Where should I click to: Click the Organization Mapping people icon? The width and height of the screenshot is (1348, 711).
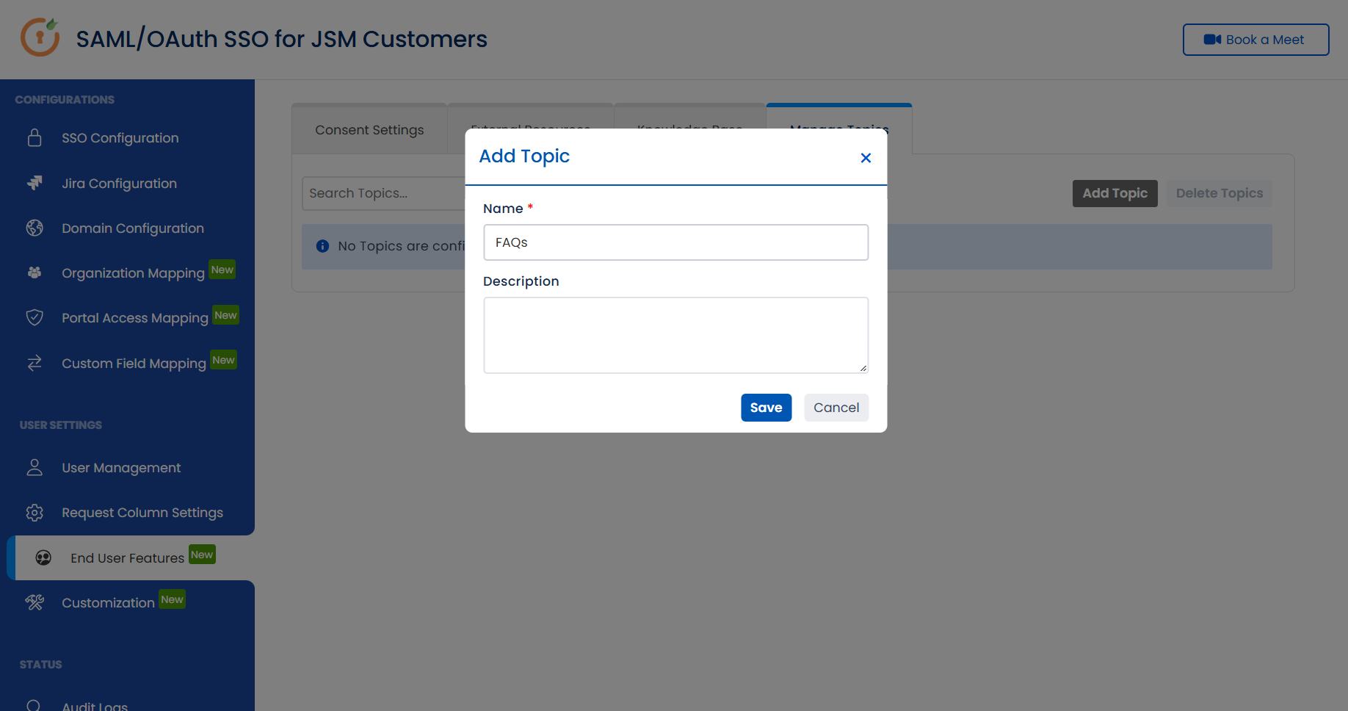point(35,273)
